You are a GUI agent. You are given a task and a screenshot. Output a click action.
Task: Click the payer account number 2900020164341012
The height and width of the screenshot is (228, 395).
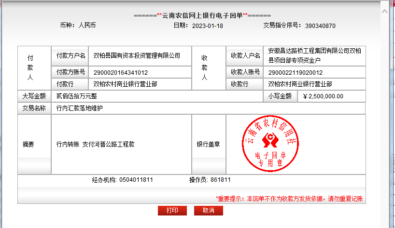click(x=120, y=73)
